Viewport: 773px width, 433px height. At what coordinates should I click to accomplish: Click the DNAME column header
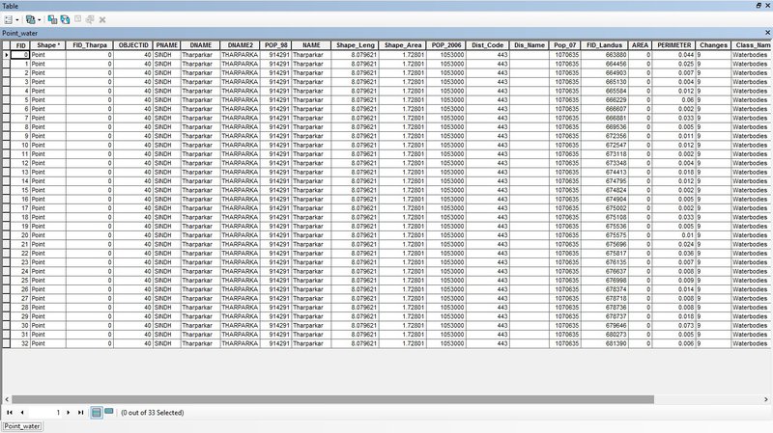199,45
